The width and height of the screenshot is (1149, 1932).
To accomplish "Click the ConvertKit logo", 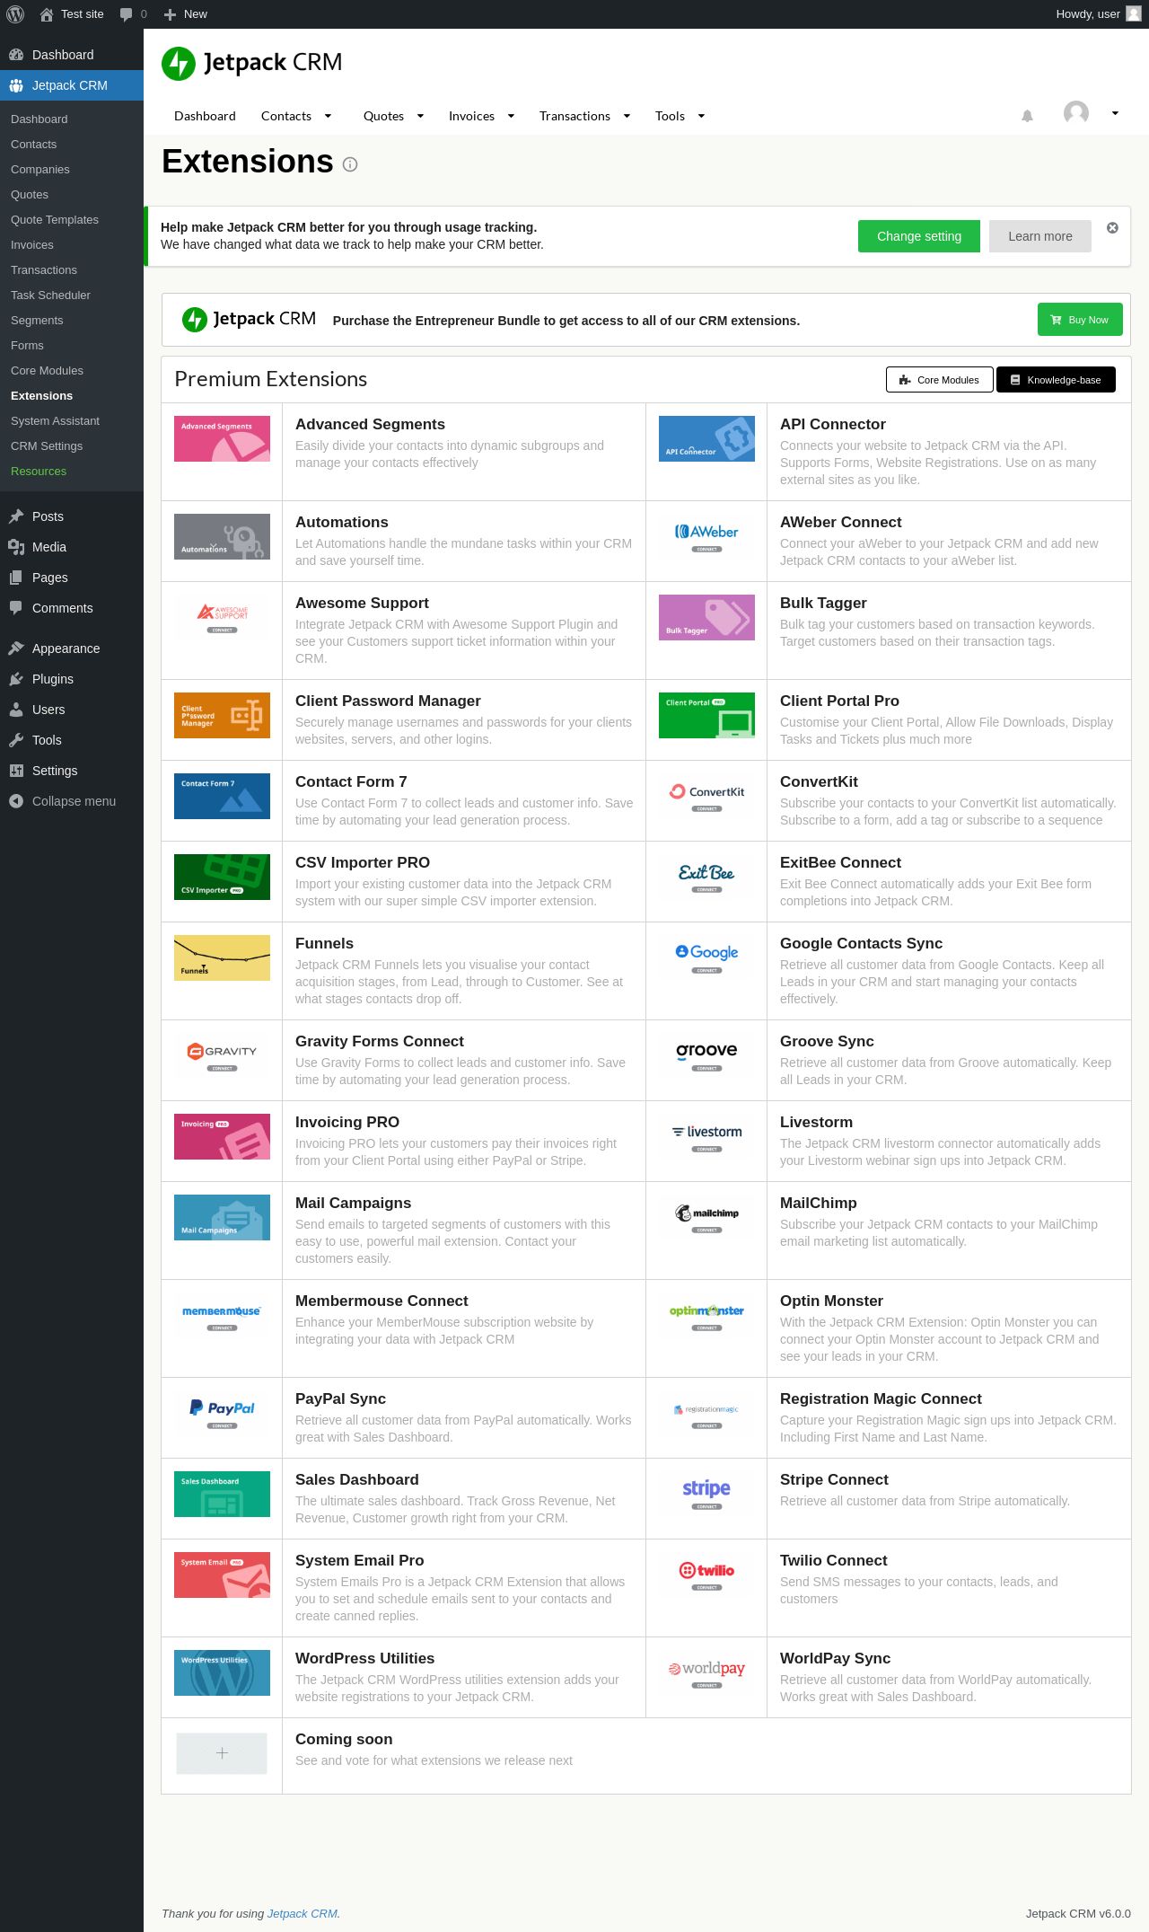I will click(x=706, y=796).
